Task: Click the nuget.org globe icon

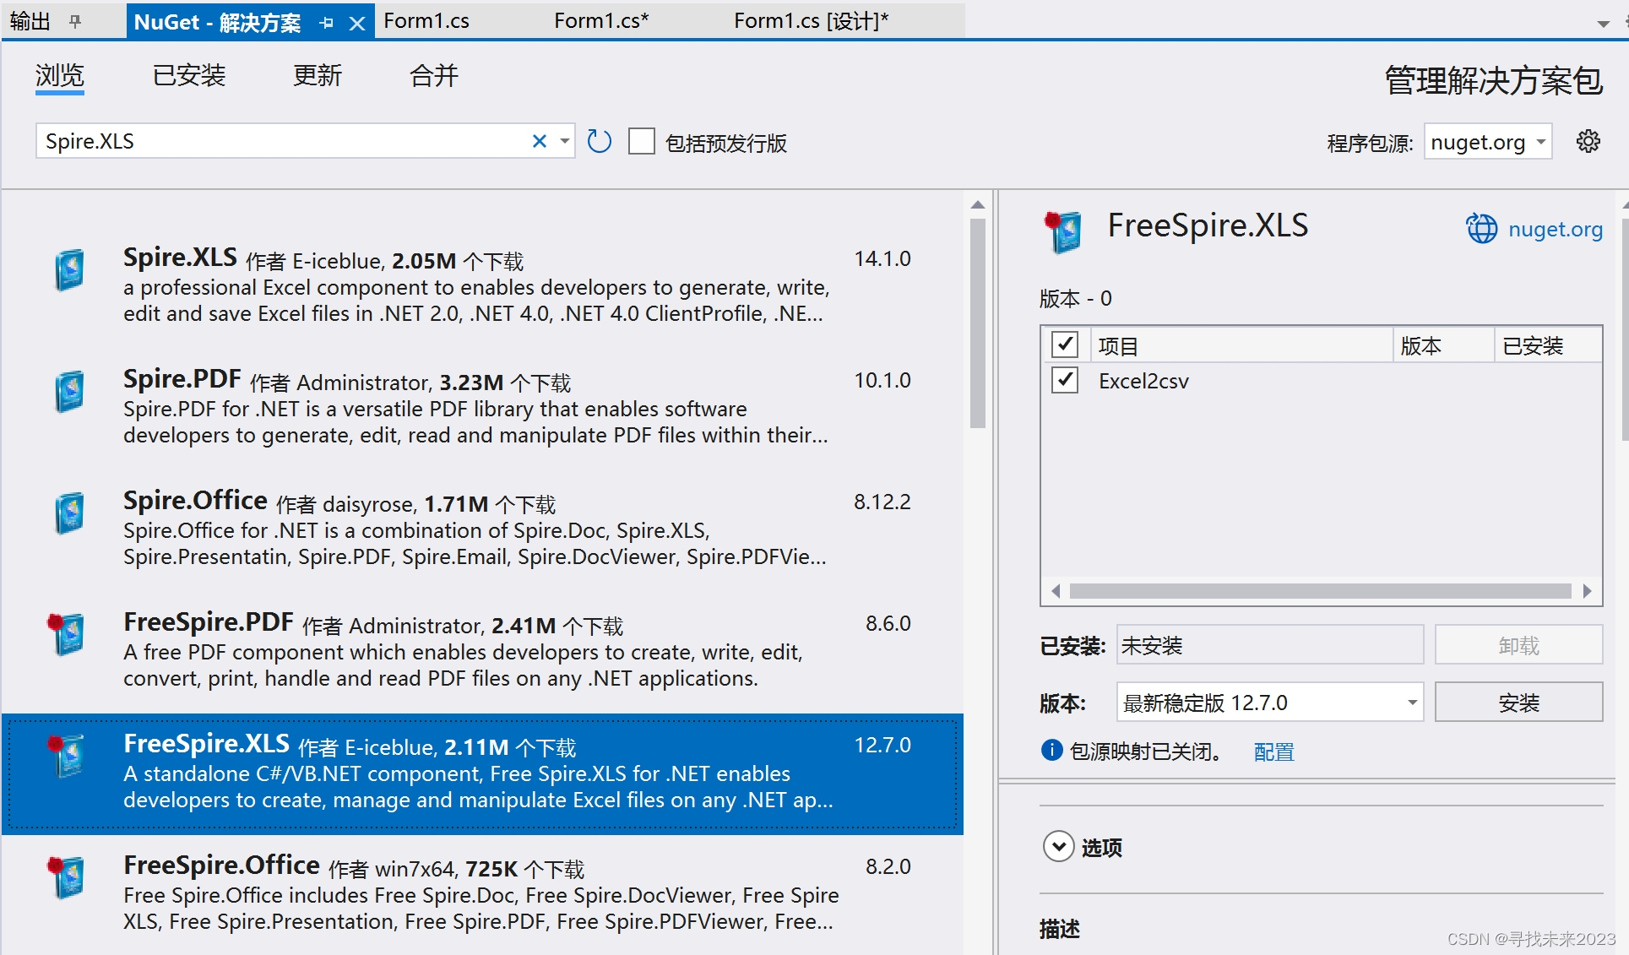Action: 1480,229
